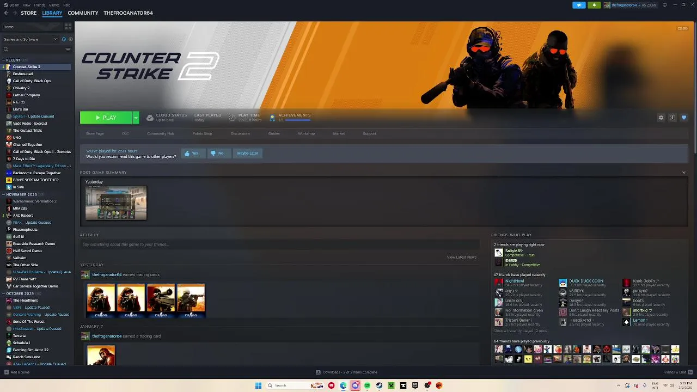The height and width of the screenshot is (392, 697).
Task: Open the Support link
Action: click(x=369, y=133)
